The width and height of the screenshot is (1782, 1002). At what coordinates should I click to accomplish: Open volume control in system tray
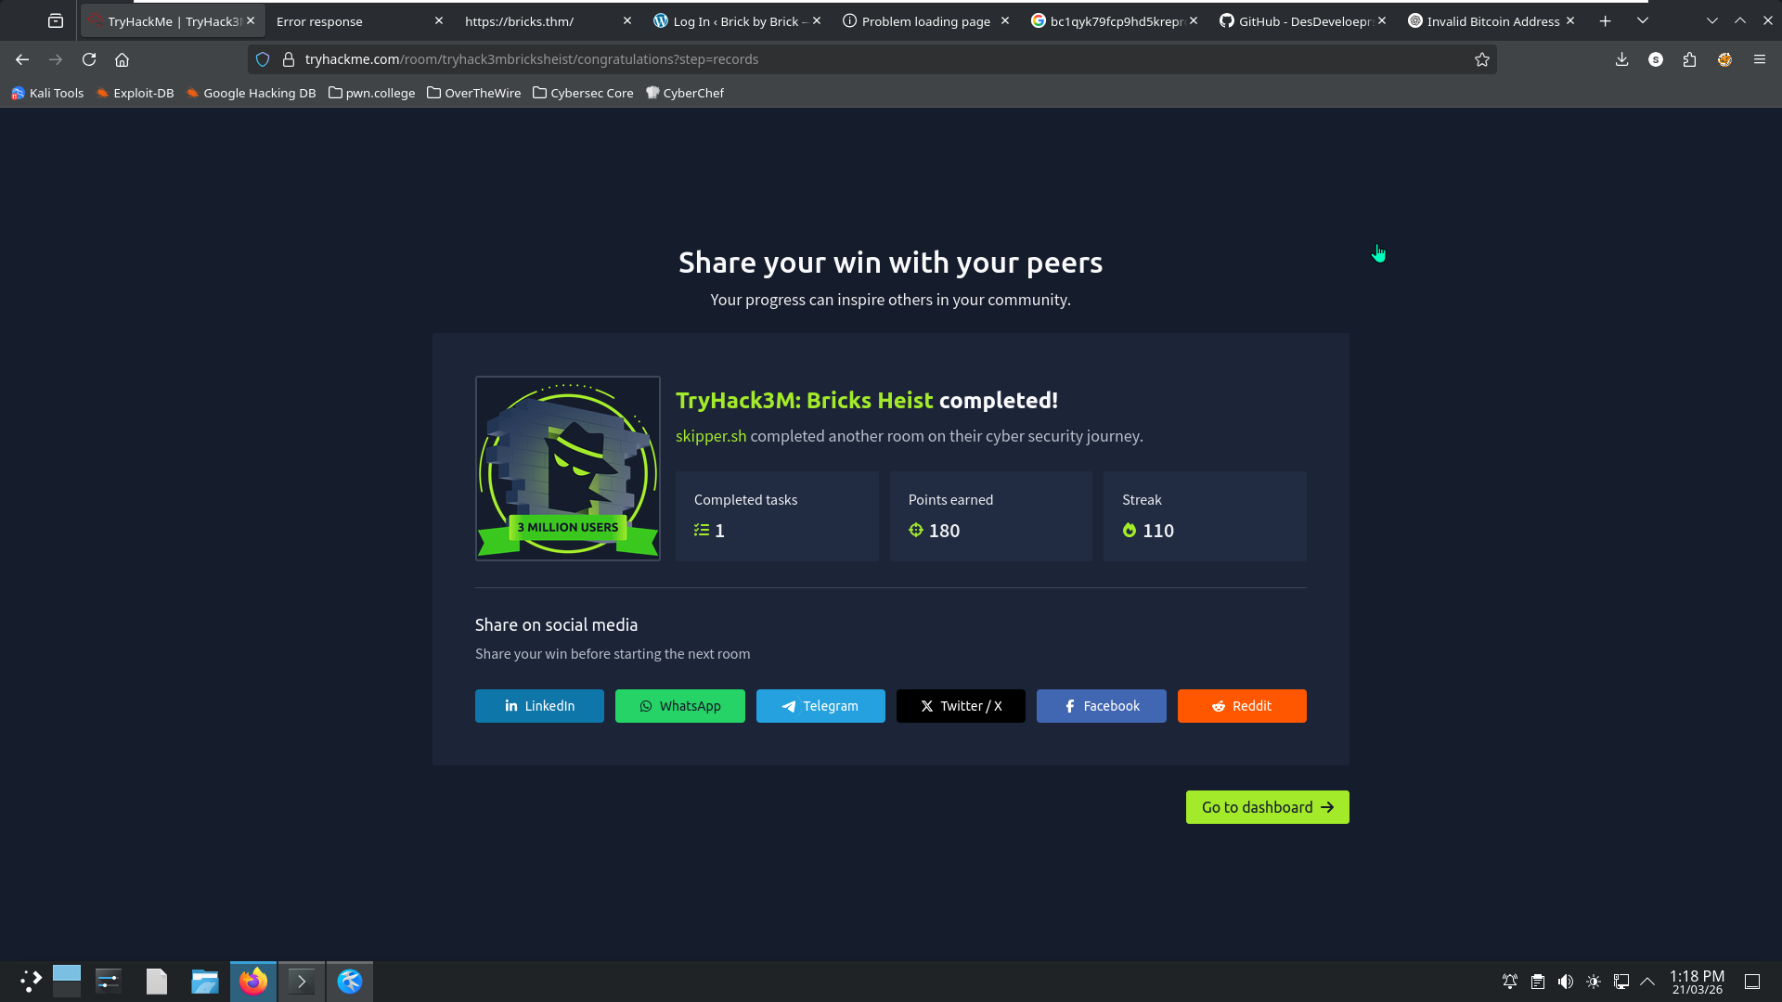tap(1566, 982)
